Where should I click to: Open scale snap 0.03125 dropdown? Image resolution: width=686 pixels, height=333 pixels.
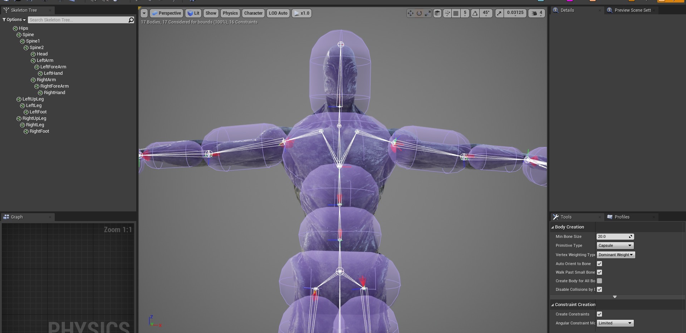click(515, 13)
